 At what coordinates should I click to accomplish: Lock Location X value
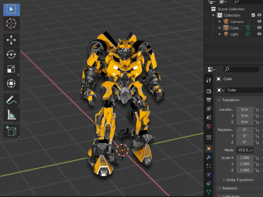click(x=257, y=110)
